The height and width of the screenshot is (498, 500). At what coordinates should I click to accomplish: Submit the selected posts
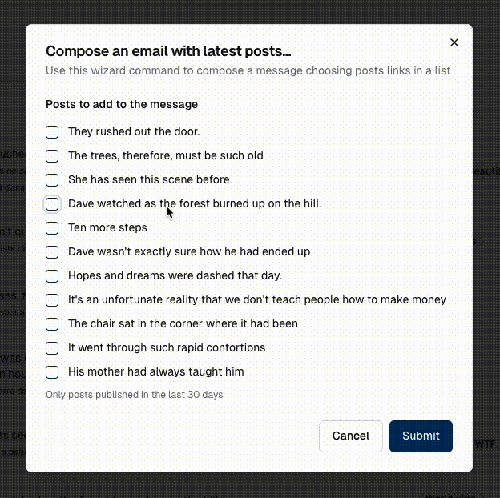(x=421, y=436)
